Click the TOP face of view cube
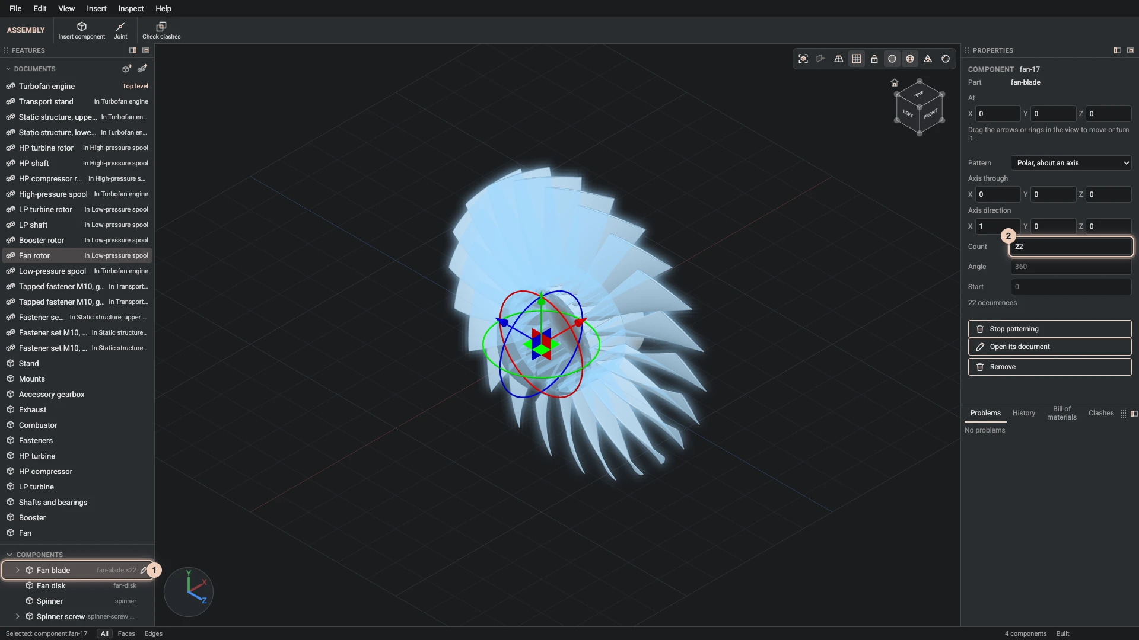This screenshot has height=640, width=1139. click(x=919, y=94)
